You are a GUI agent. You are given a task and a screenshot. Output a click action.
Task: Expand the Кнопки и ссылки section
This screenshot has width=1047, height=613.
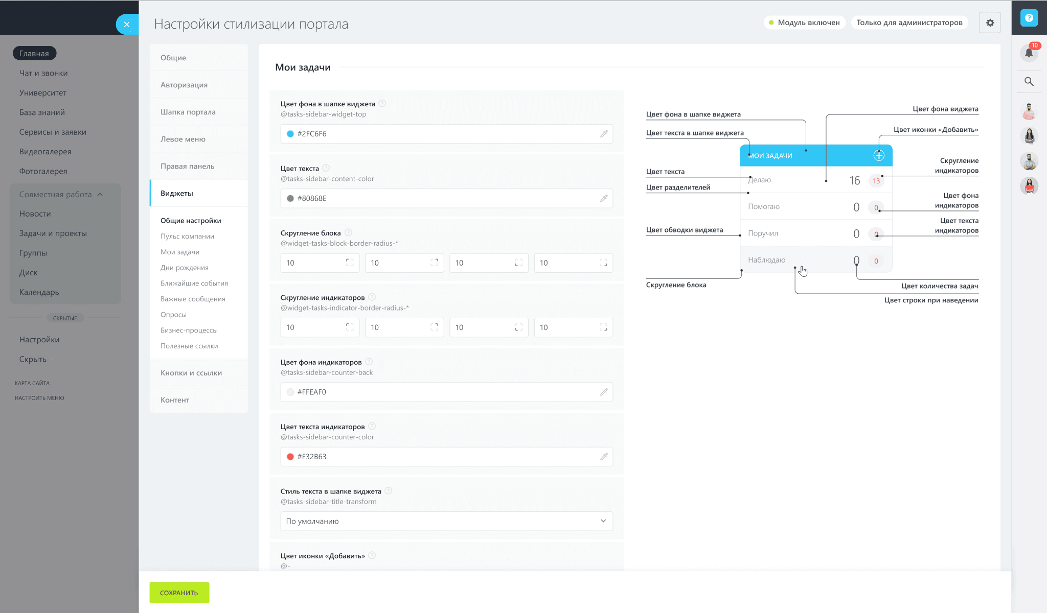(x=191, y=373)
